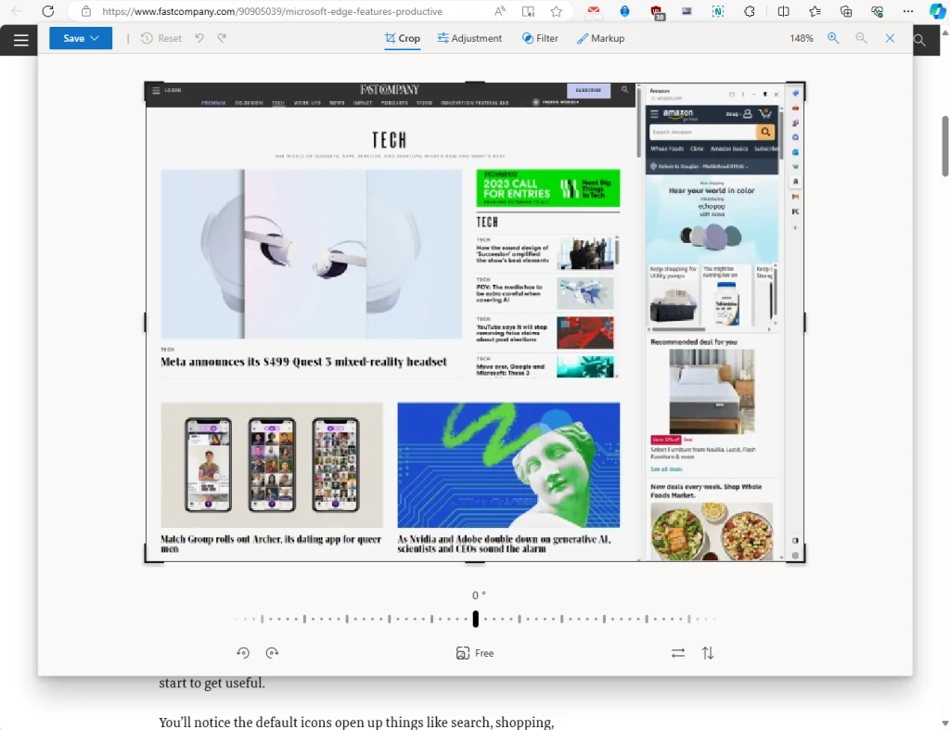This screenshot has width=950, height=730.
Task: Click the 148% zoom level
Action: [x=801, y=38]
